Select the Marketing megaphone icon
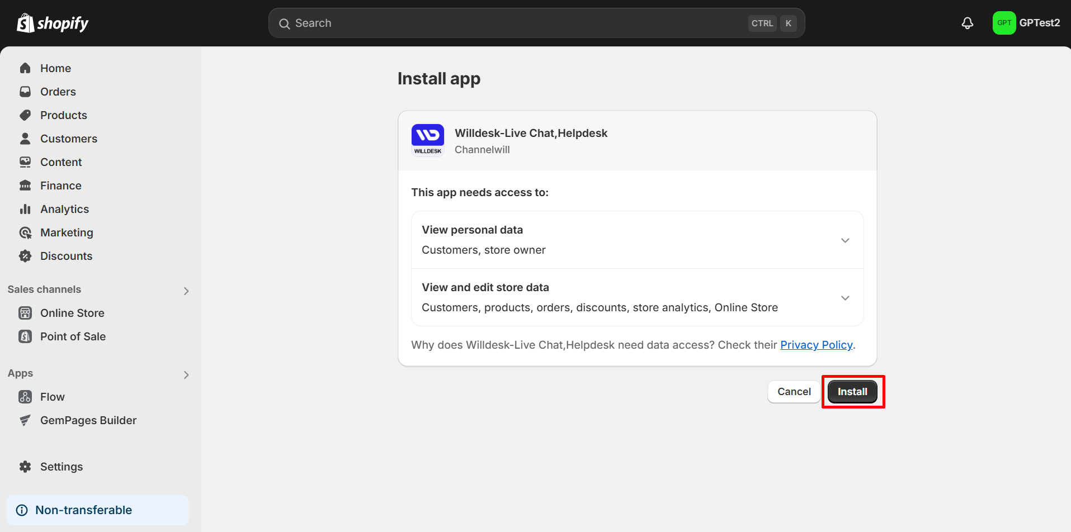 [25, 232]
